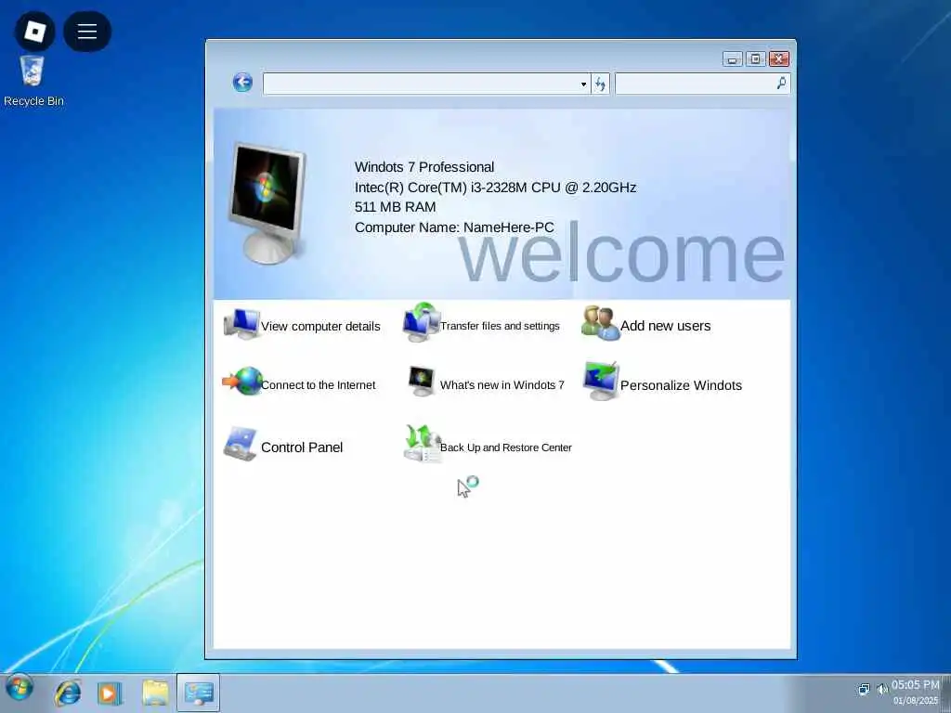This screenshot has width=951, height=713.
Task: Launch Media Player from taskbar
Action: tap(110, 693)
